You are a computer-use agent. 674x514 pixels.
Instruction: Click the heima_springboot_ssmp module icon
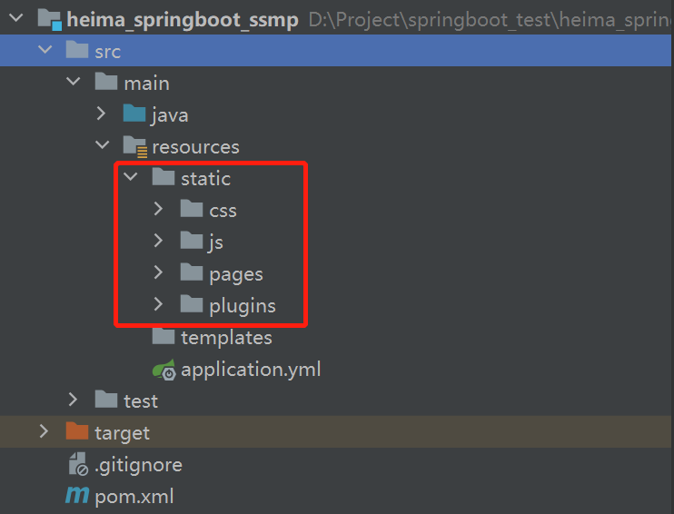pos(48,20)
